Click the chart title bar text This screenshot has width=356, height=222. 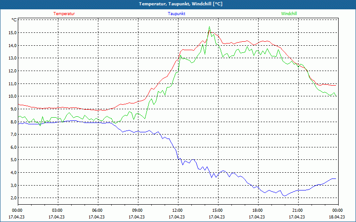(x=178, y=4)
